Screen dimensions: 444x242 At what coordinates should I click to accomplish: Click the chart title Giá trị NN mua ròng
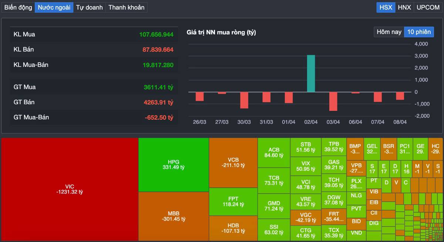tap(221, 33)
